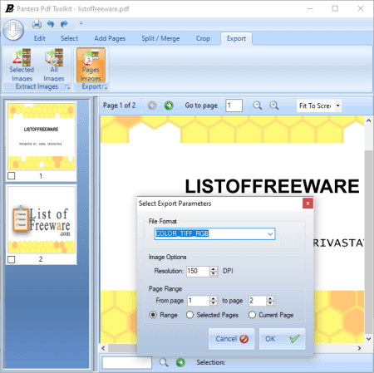Click the Resolution value field

pyautogui.click(x=198, y=271)
